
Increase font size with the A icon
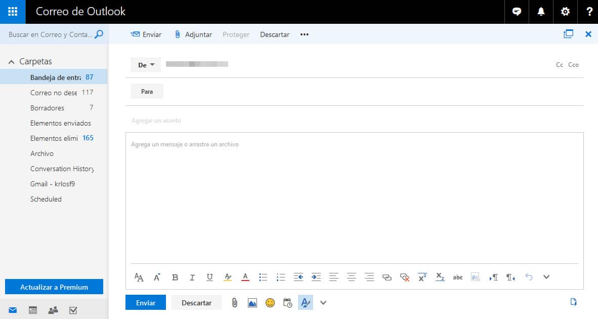click(157, 277)
